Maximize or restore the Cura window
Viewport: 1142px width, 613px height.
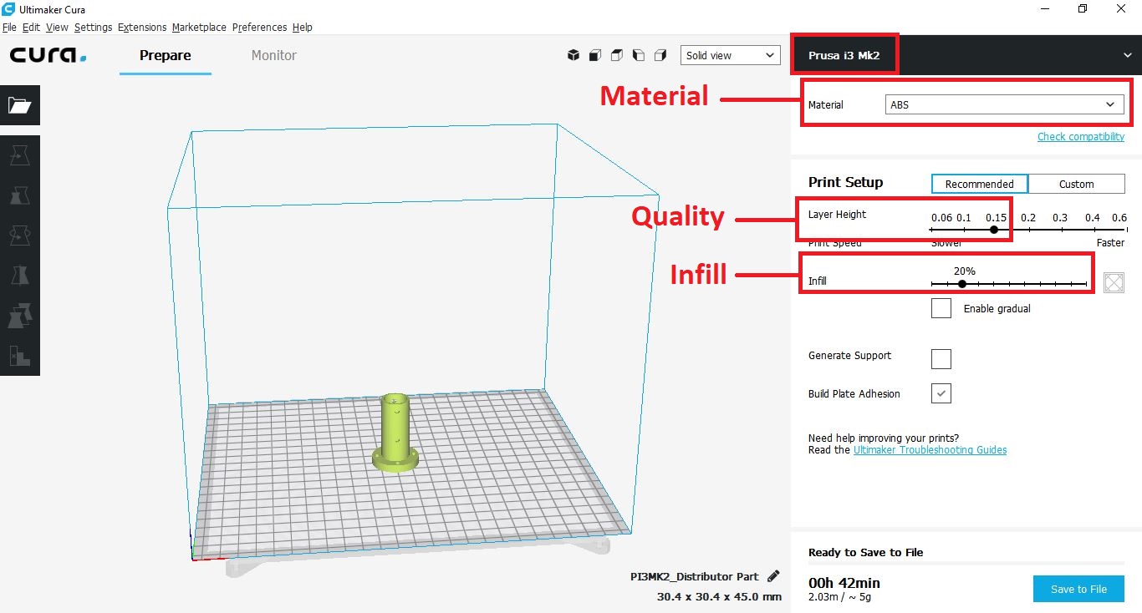[x=1083, y=9]
